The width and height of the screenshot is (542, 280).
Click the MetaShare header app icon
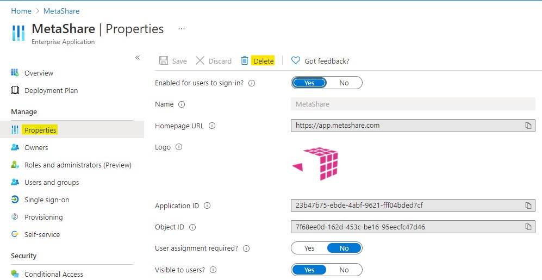point(18,33)
